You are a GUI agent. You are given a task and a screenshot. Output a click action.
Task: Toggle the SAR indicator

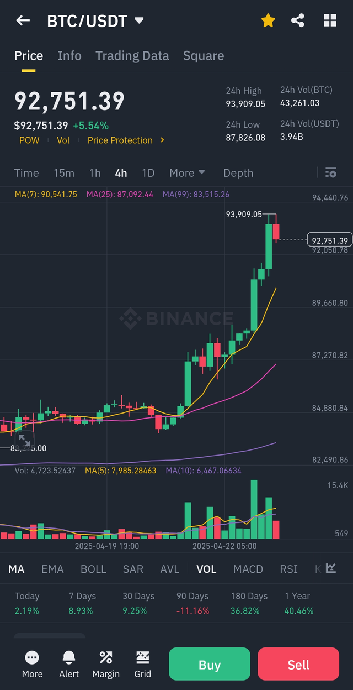click(133, 569)
